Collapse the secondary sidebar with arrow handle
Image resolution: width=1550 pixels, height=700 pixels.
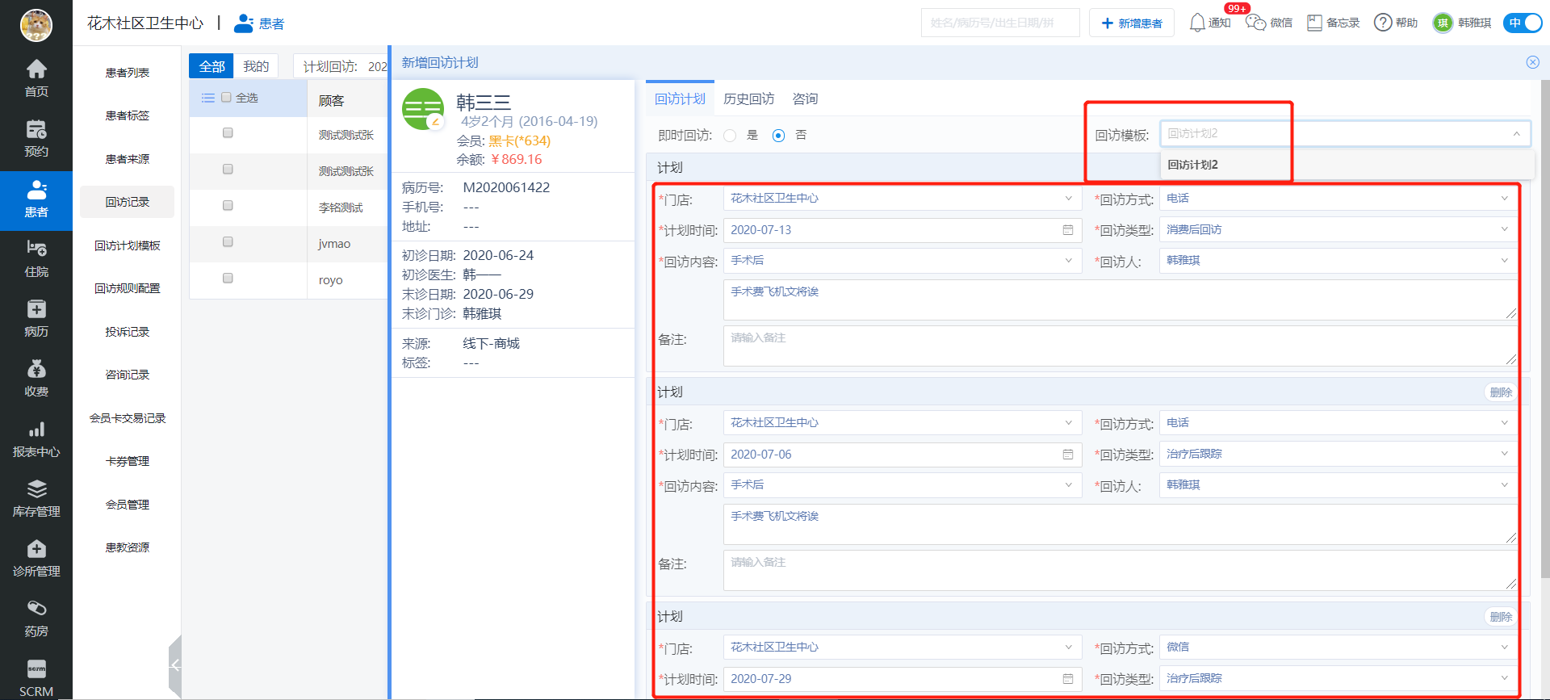point(175,665)
